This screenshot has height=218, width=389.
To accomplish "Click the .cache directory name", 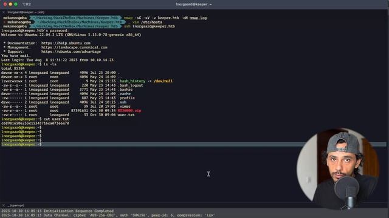I will 124,94.
